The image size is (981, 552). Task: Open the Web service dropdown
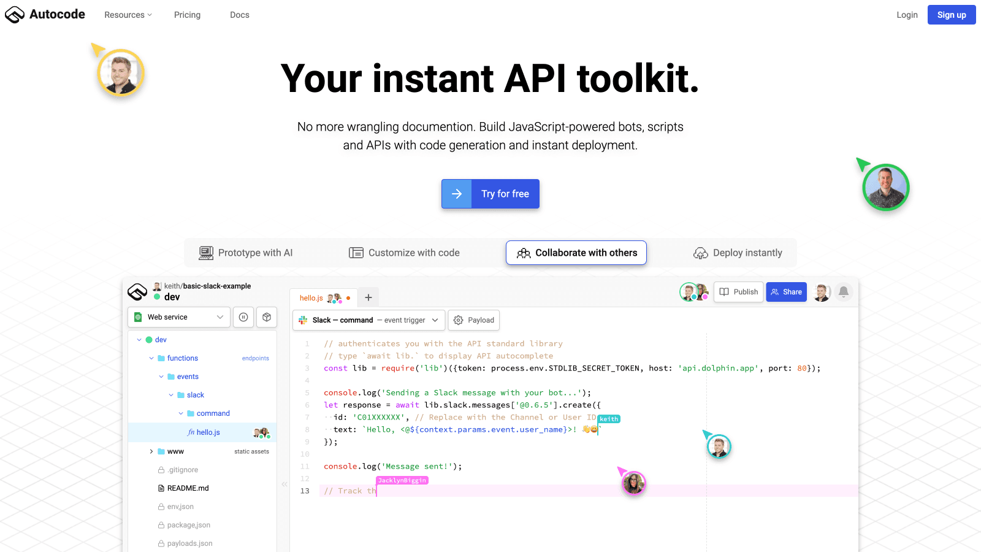tap(179, 317)
